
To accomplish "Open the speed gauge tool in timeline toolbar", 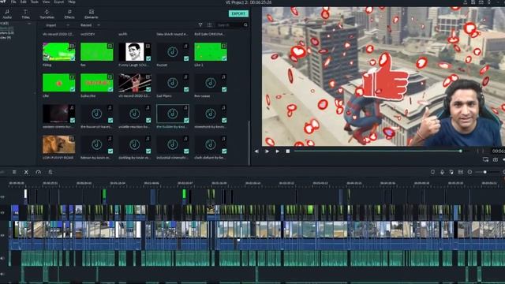I will click(38, 172).
